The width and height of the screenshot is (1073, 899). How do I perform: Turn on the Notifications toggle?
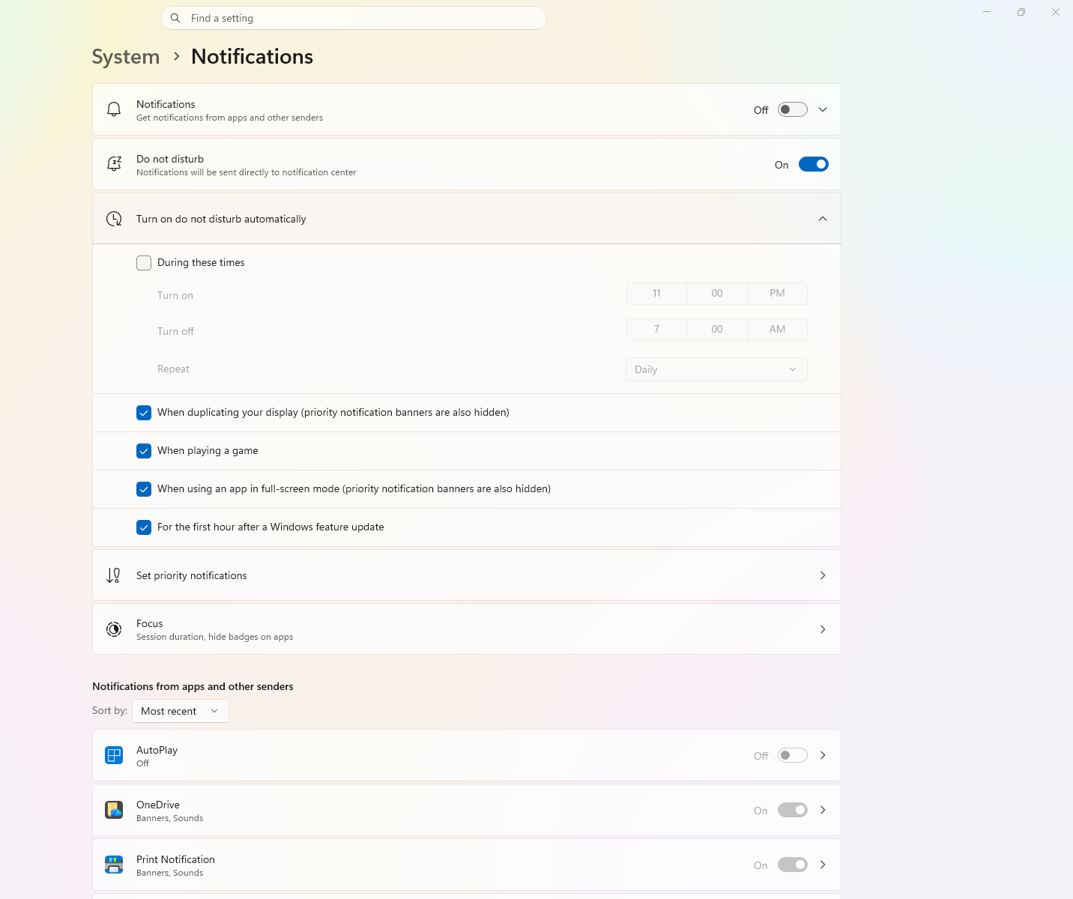[x=792, y=109]
